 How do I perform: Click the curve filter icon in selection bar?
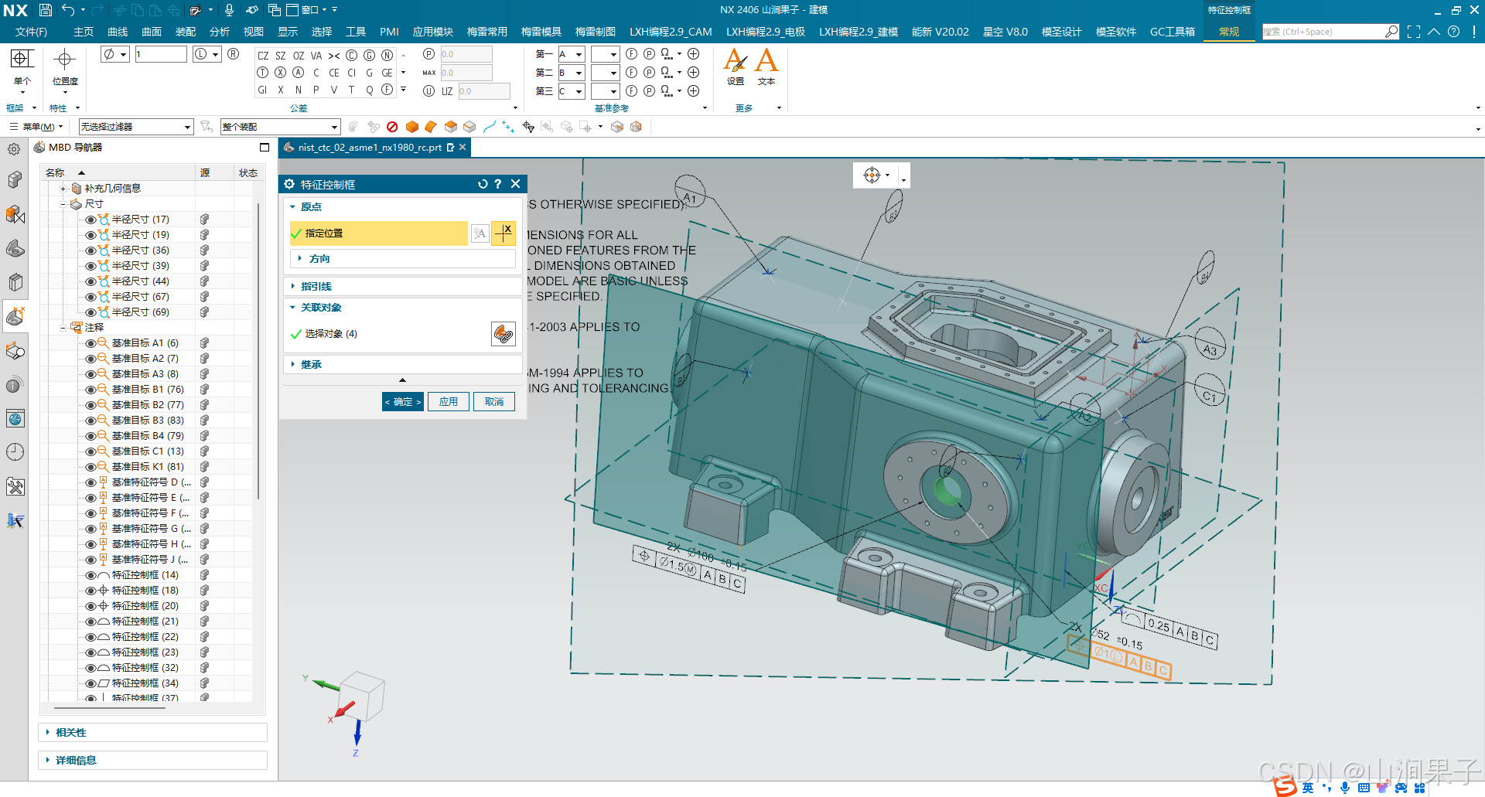[x=490, y=127]
